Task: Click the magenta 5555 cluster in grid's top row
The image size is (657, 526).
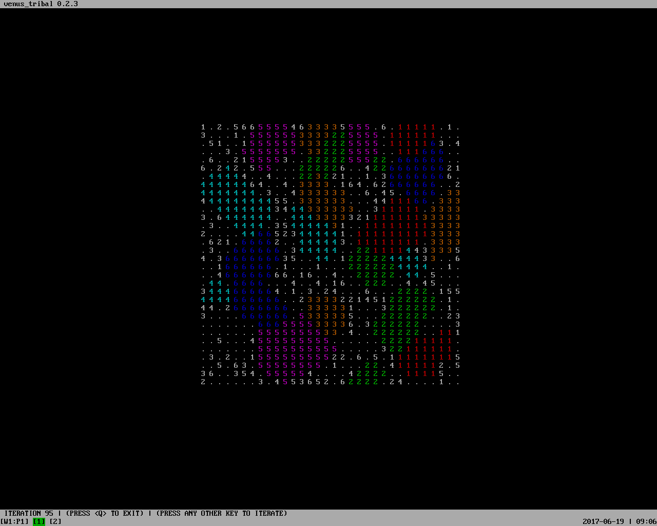Action: pyautogui.click(x=273, y=127)
